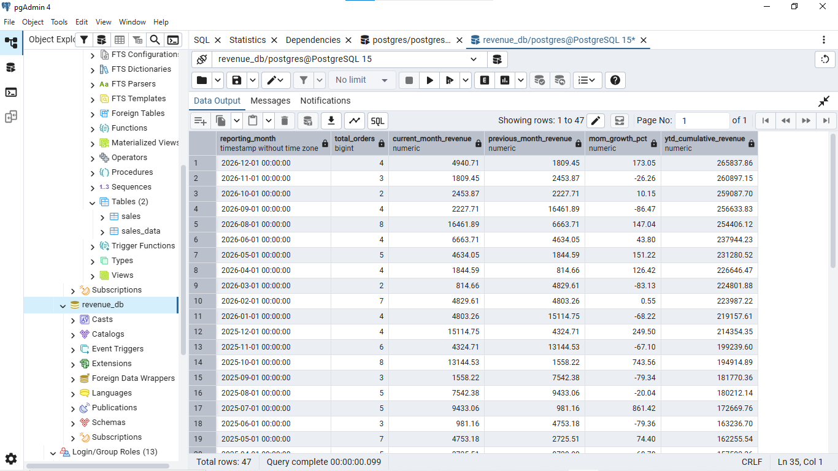Click the View Data grid icon in Object Explorer
Screen dimensions: 838x471
(120, 40)
